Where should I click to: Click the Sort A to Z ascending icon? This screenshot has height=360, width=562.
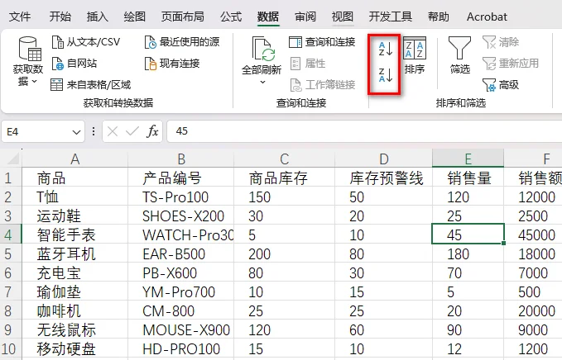(x=386, y=49)
